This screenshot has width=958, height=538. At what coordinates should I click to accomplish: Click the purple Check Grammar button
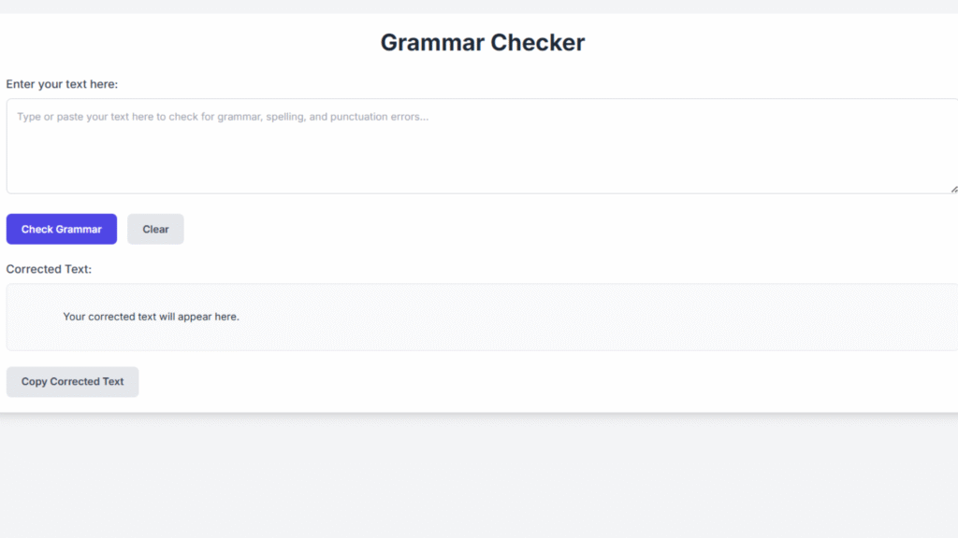[61, 229]
